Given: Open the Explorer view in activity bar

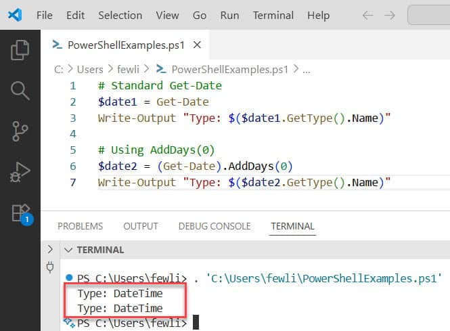Looking at the screenshot, I should click(x=20, y=50).
